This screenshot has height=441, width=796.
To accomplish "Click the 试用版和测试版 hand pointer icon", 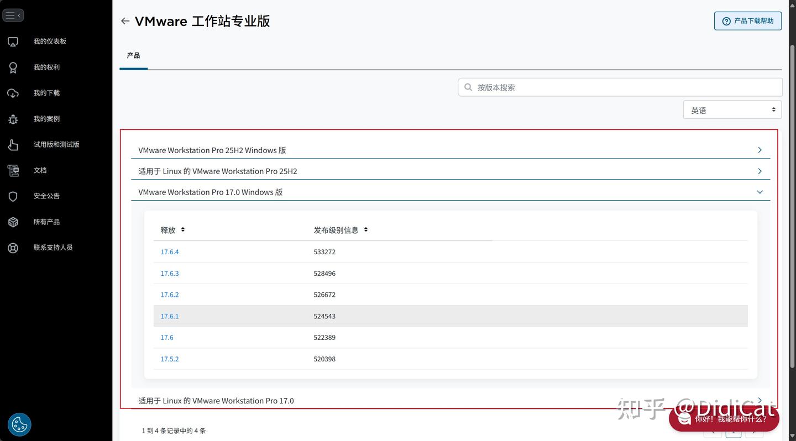I will coord(13,145).
